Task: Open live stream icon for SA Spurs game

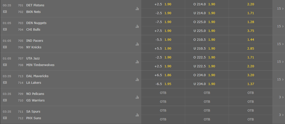Action: [x=5, y=118]
